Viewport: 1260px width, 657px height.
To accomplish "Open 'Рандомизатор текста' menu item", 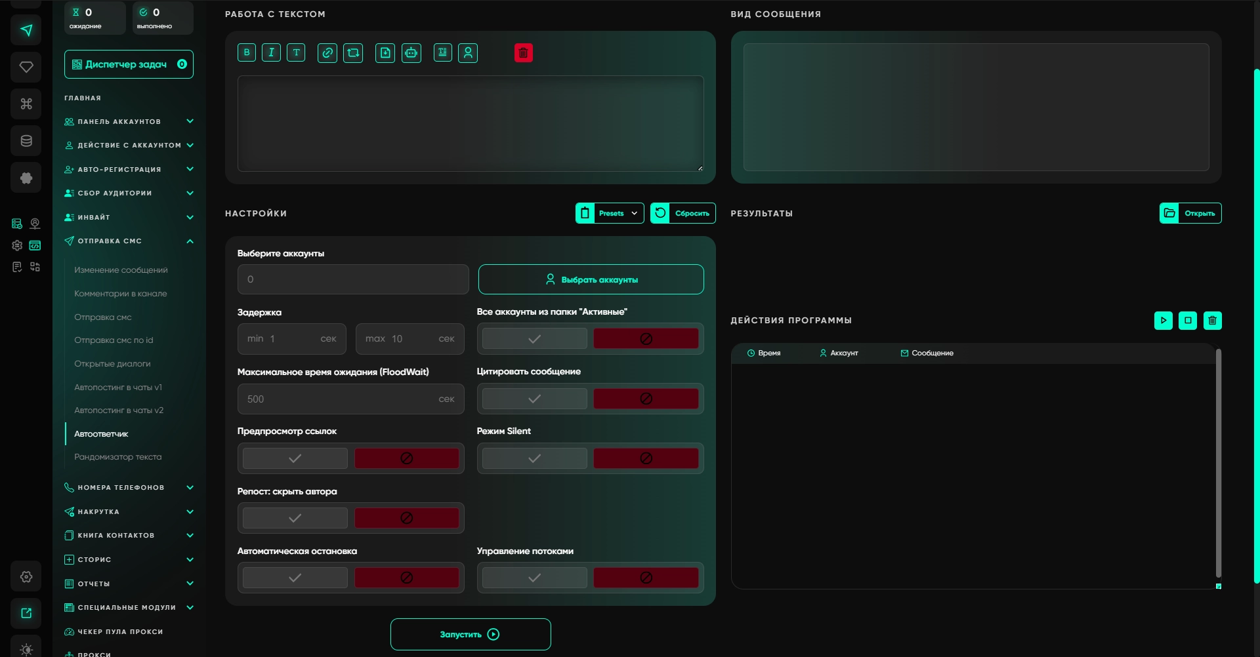I will click(118, 457).
